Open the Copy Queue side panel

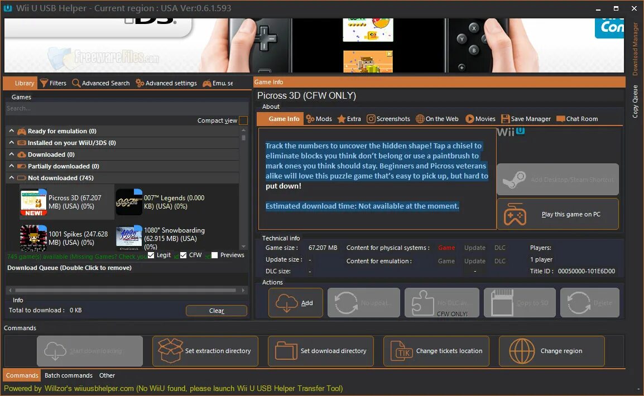(635, 102)
